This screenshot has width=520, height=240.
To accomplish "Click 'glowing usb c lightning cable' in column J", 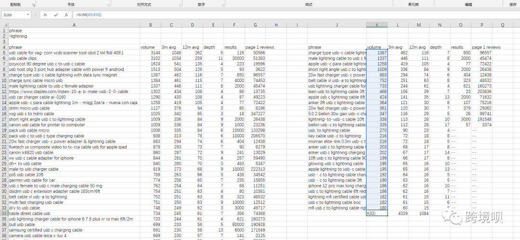I will coord(337,164).
